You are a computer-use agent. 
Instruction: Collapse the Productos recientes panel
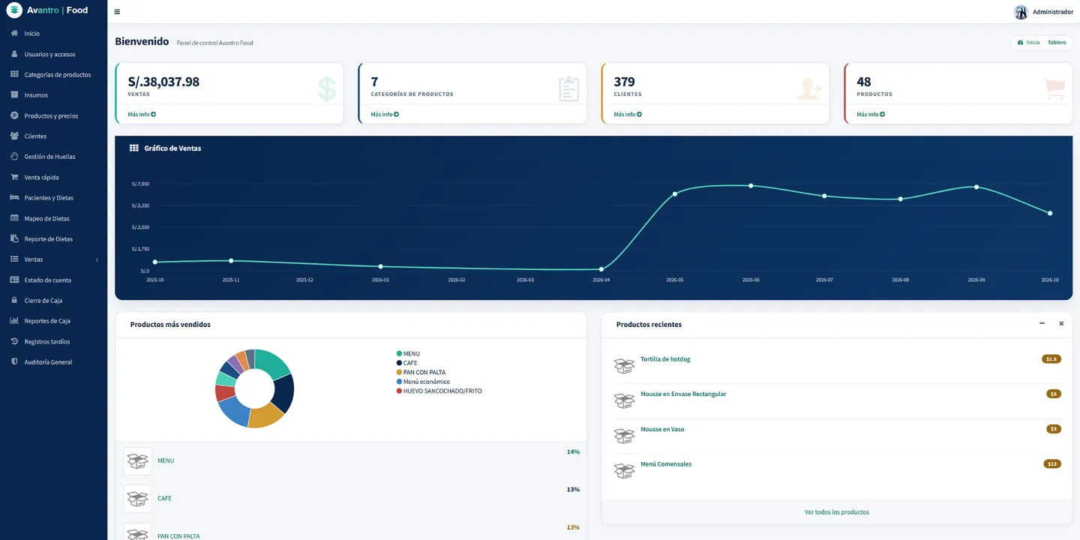1042,323
